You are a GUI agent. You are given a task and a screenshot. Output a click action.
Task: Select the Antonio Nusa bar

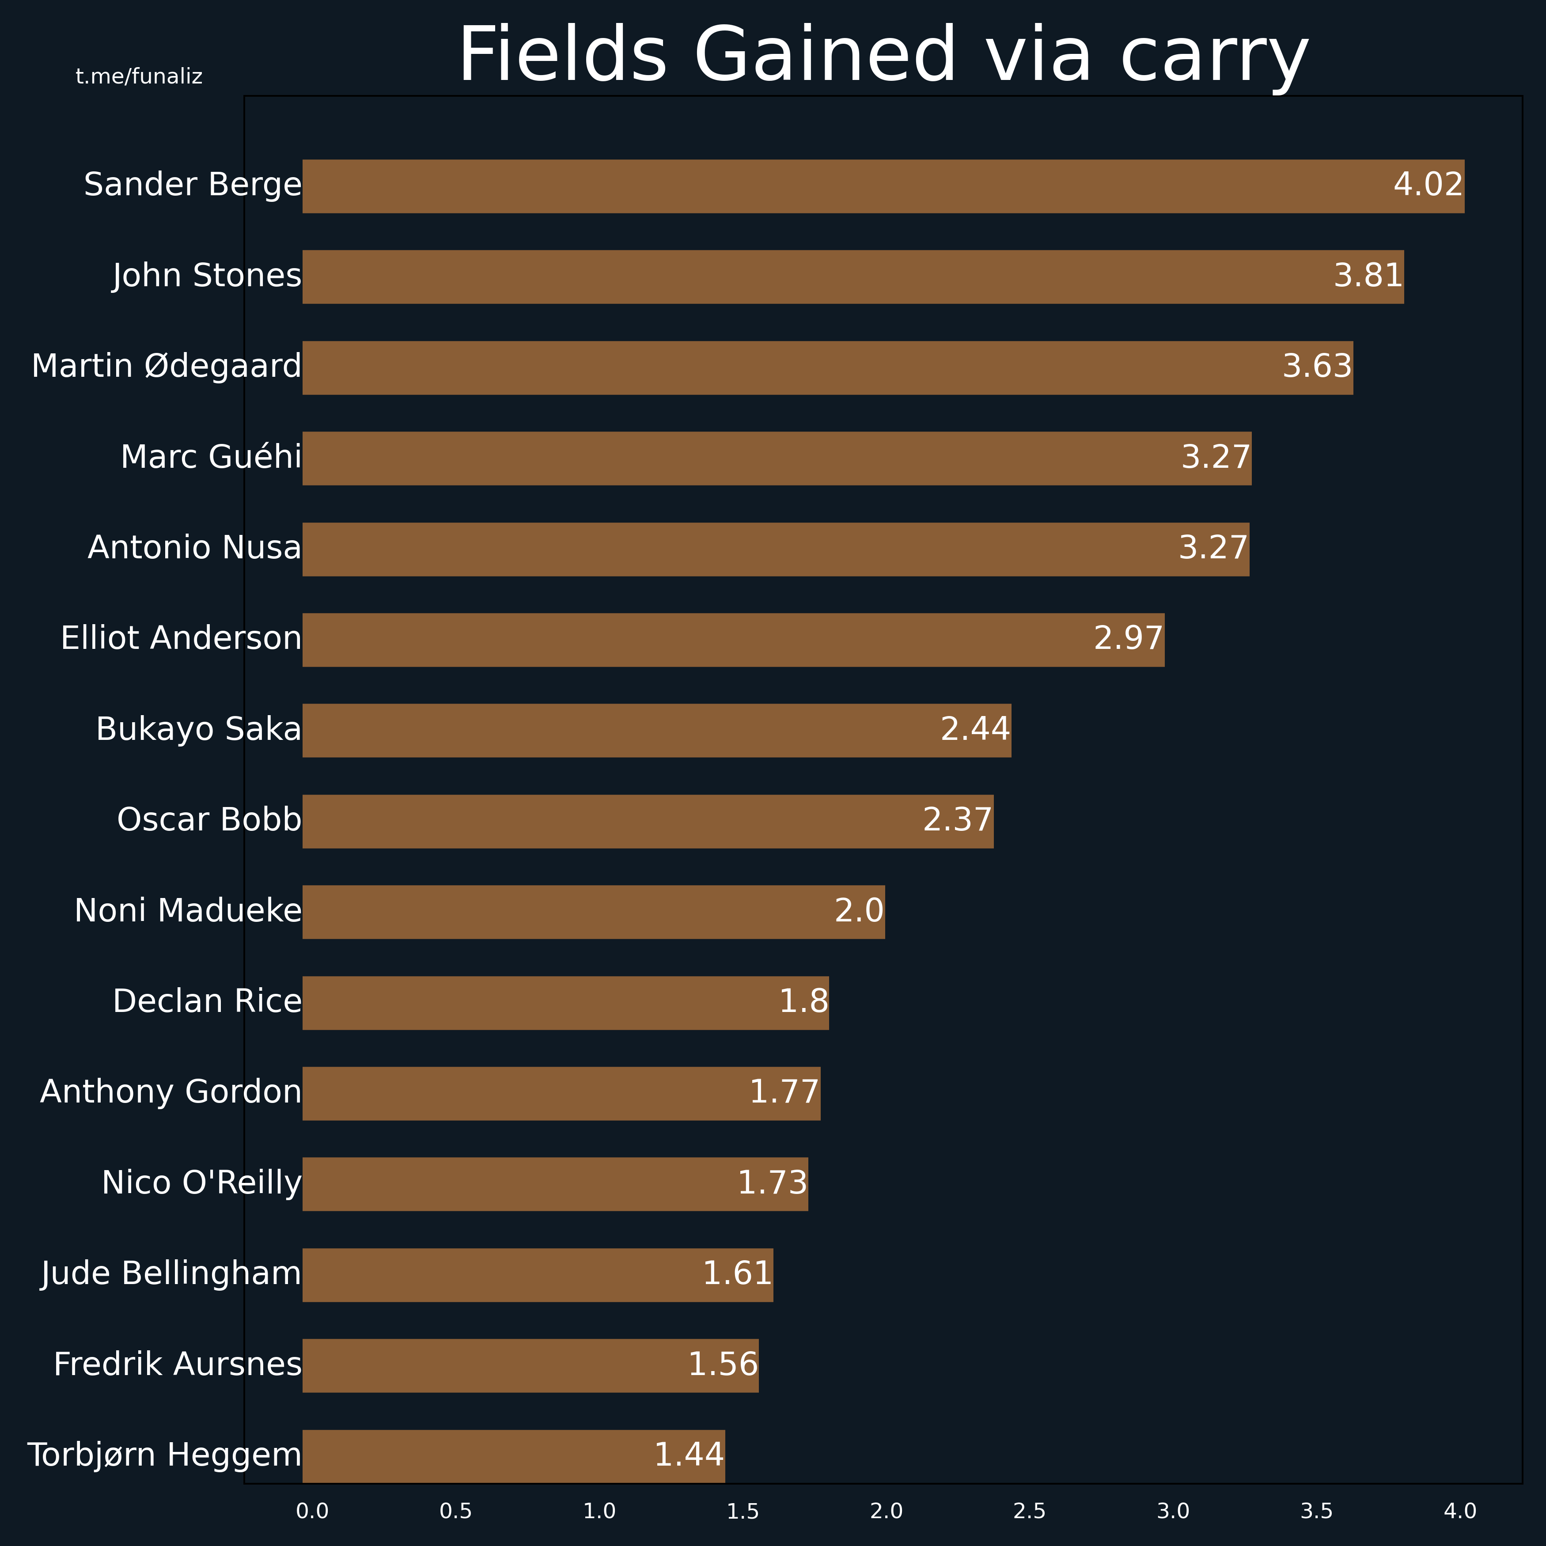[776, 549]
